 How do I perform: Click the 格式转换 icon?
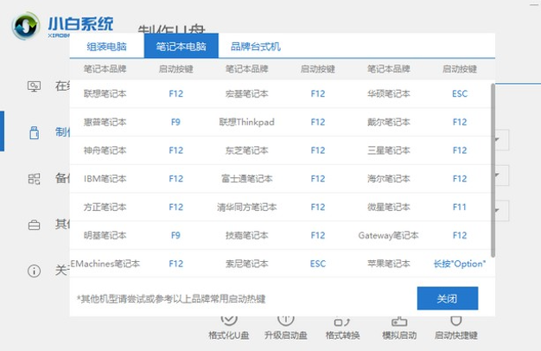tap(342, 322)
